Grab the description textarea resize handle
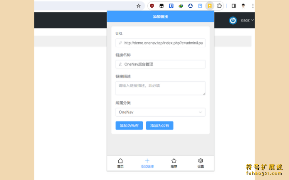The image size is (289, 180). tap(204, 94)
